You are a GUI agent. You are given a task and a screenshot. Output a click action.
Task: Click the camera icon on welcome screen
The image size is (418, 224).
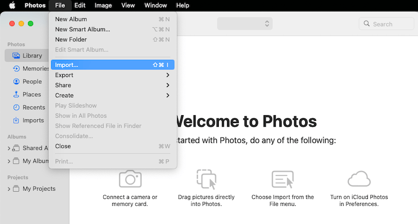130,179
